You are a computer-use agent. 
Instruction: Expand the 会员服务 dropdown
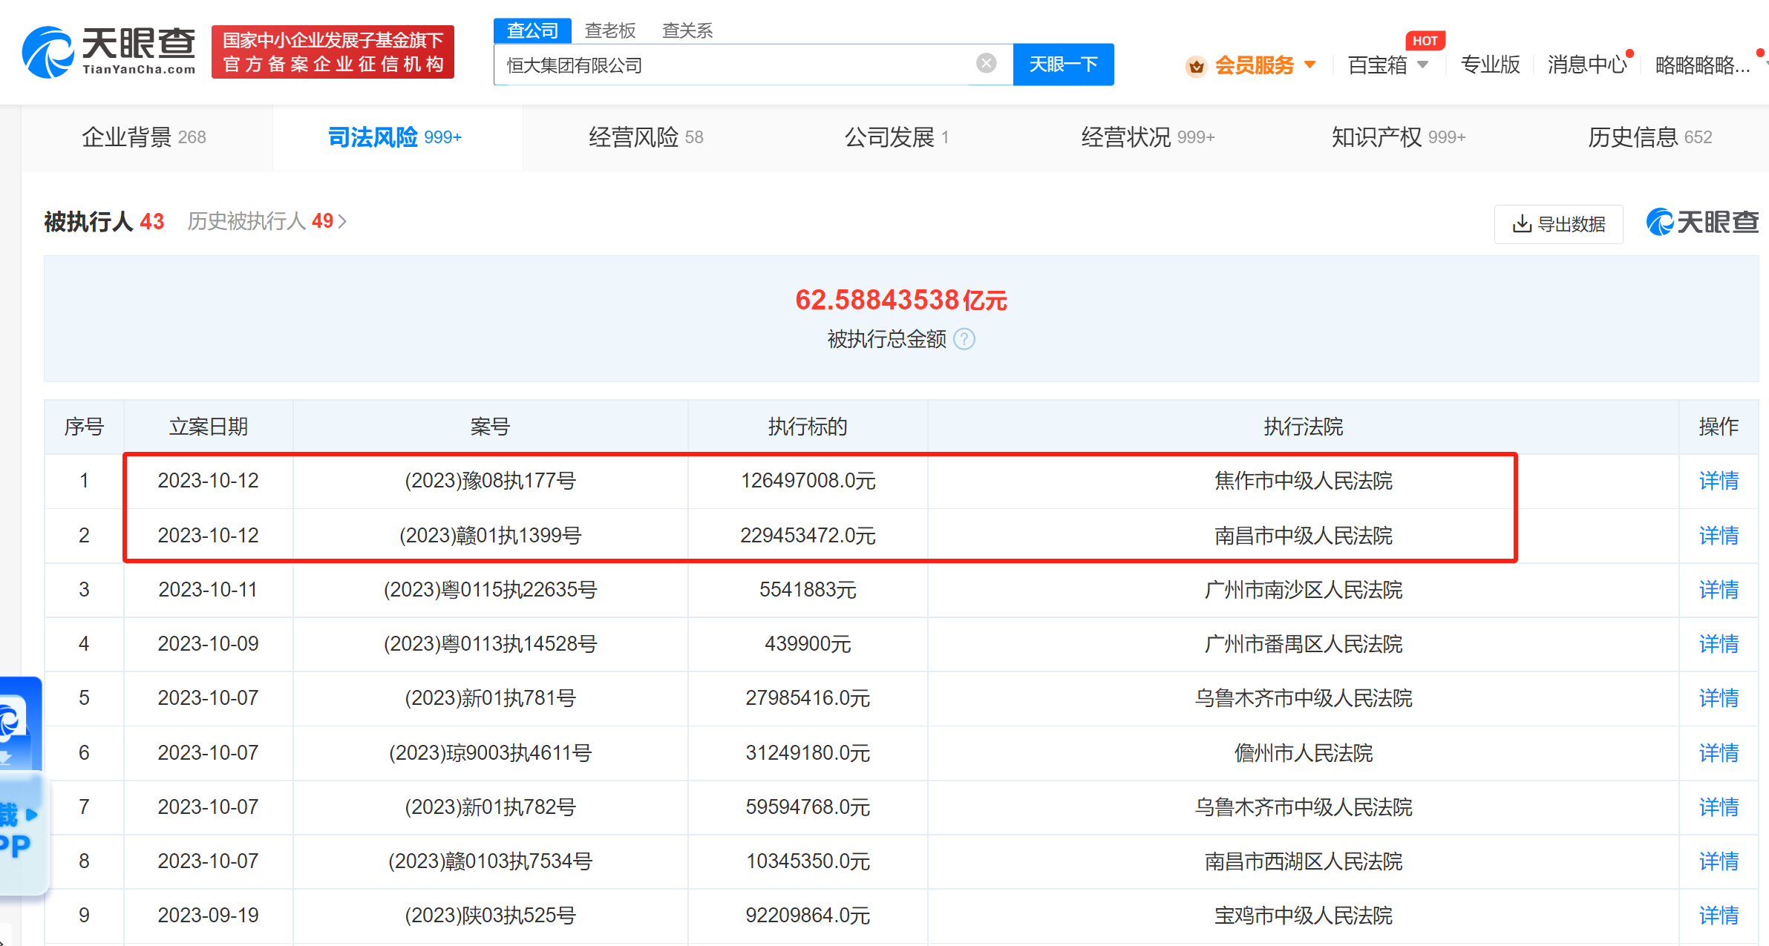pyautogui.click(x=1310, y=65)
